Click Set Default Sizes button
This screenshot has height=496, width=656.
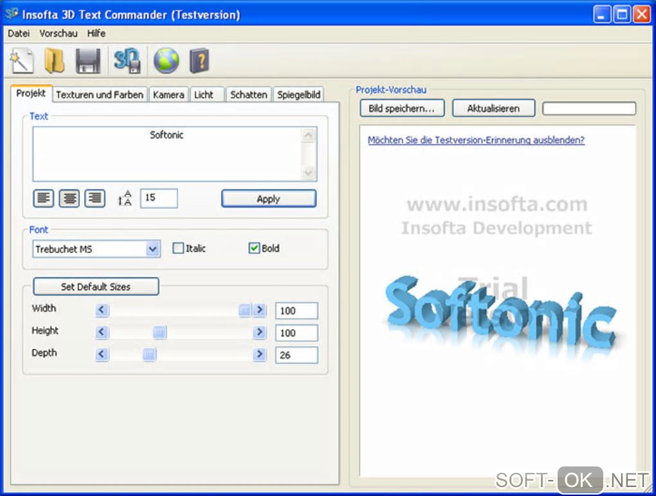coord(96,287)
